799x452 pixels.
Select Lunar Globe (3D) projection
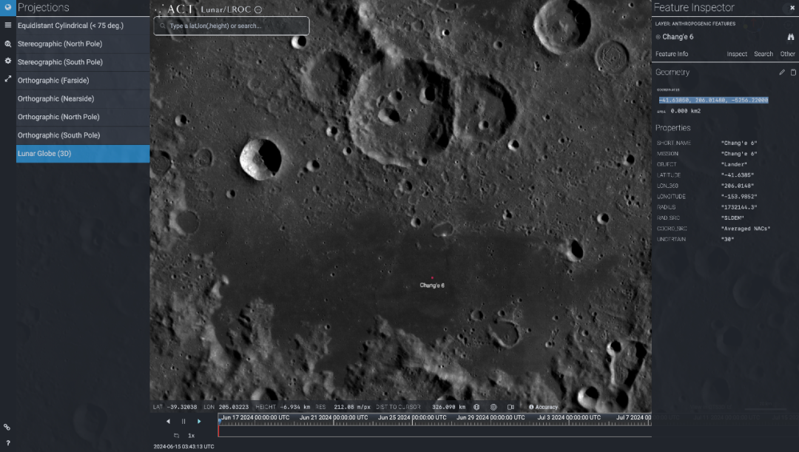click(83, 154)
